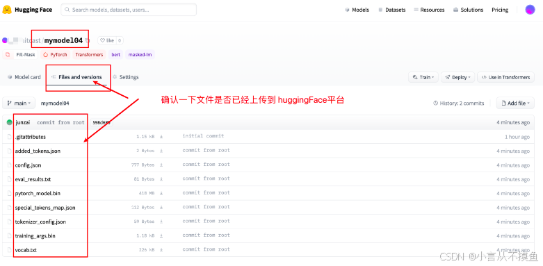543x266 pixels.
Task: Select the PyTorch tag
Action: pos(56,55)
